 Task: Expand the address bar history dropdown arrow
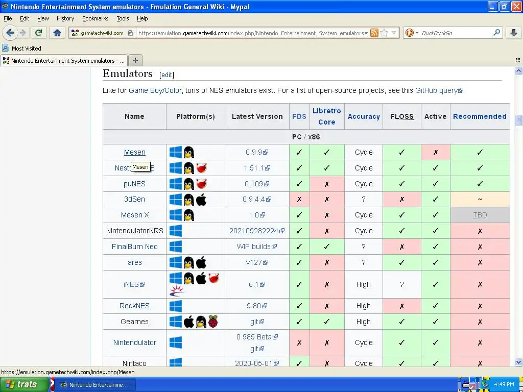tap(394, 33)
